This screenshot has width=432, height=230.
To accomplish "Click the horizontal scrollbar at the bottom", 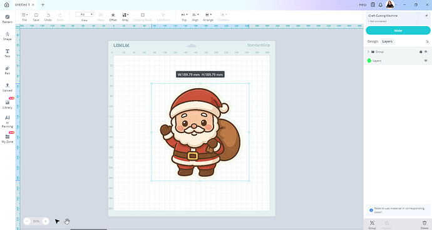I will (x=88, y=229).
